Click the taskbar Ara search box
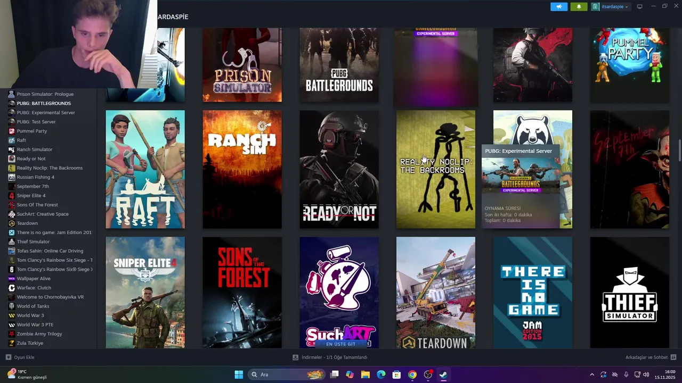 (x=287, y=374)
